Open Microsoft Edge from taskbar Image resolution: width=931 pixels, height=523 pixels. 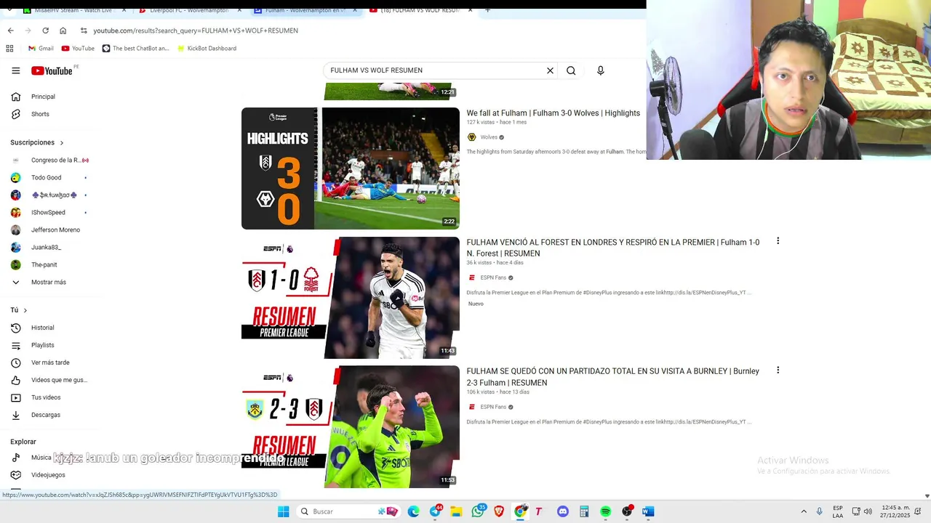(x=413, y=511)
